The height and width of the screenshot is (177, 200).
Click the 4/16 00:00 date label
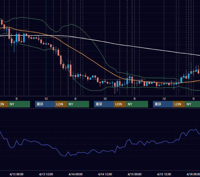point(193,174)
